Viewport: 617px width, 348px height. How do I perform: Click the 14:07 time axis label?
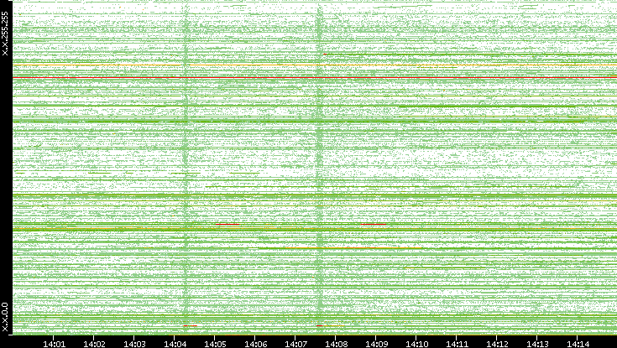295,344
